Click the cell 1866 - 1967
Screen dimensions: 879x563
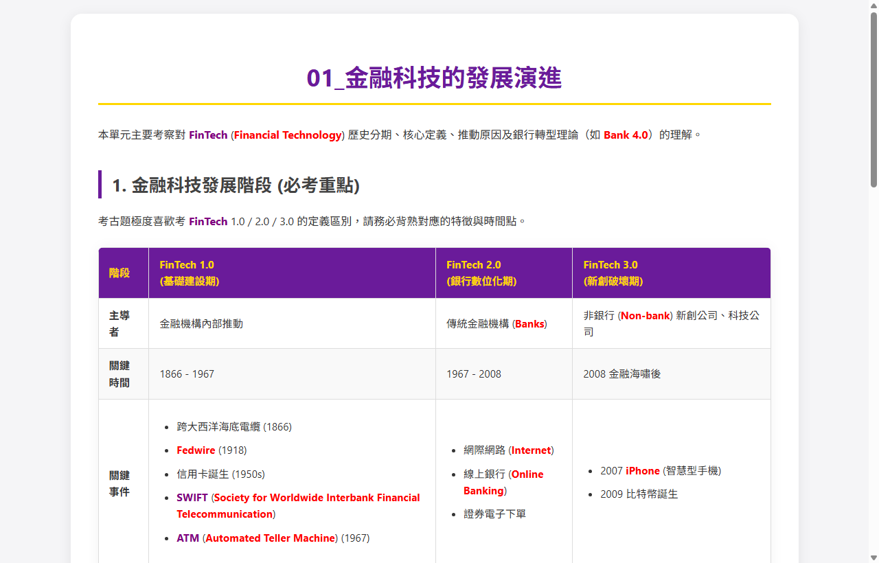(292, 374)
